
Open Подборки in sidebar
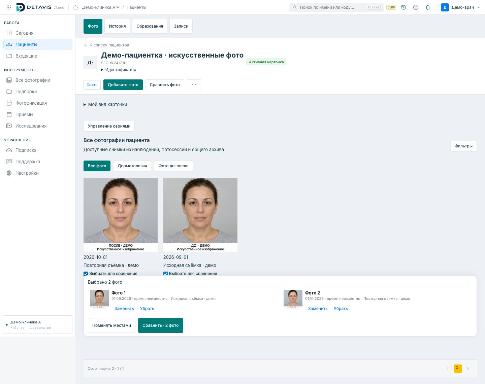(37, 92)
